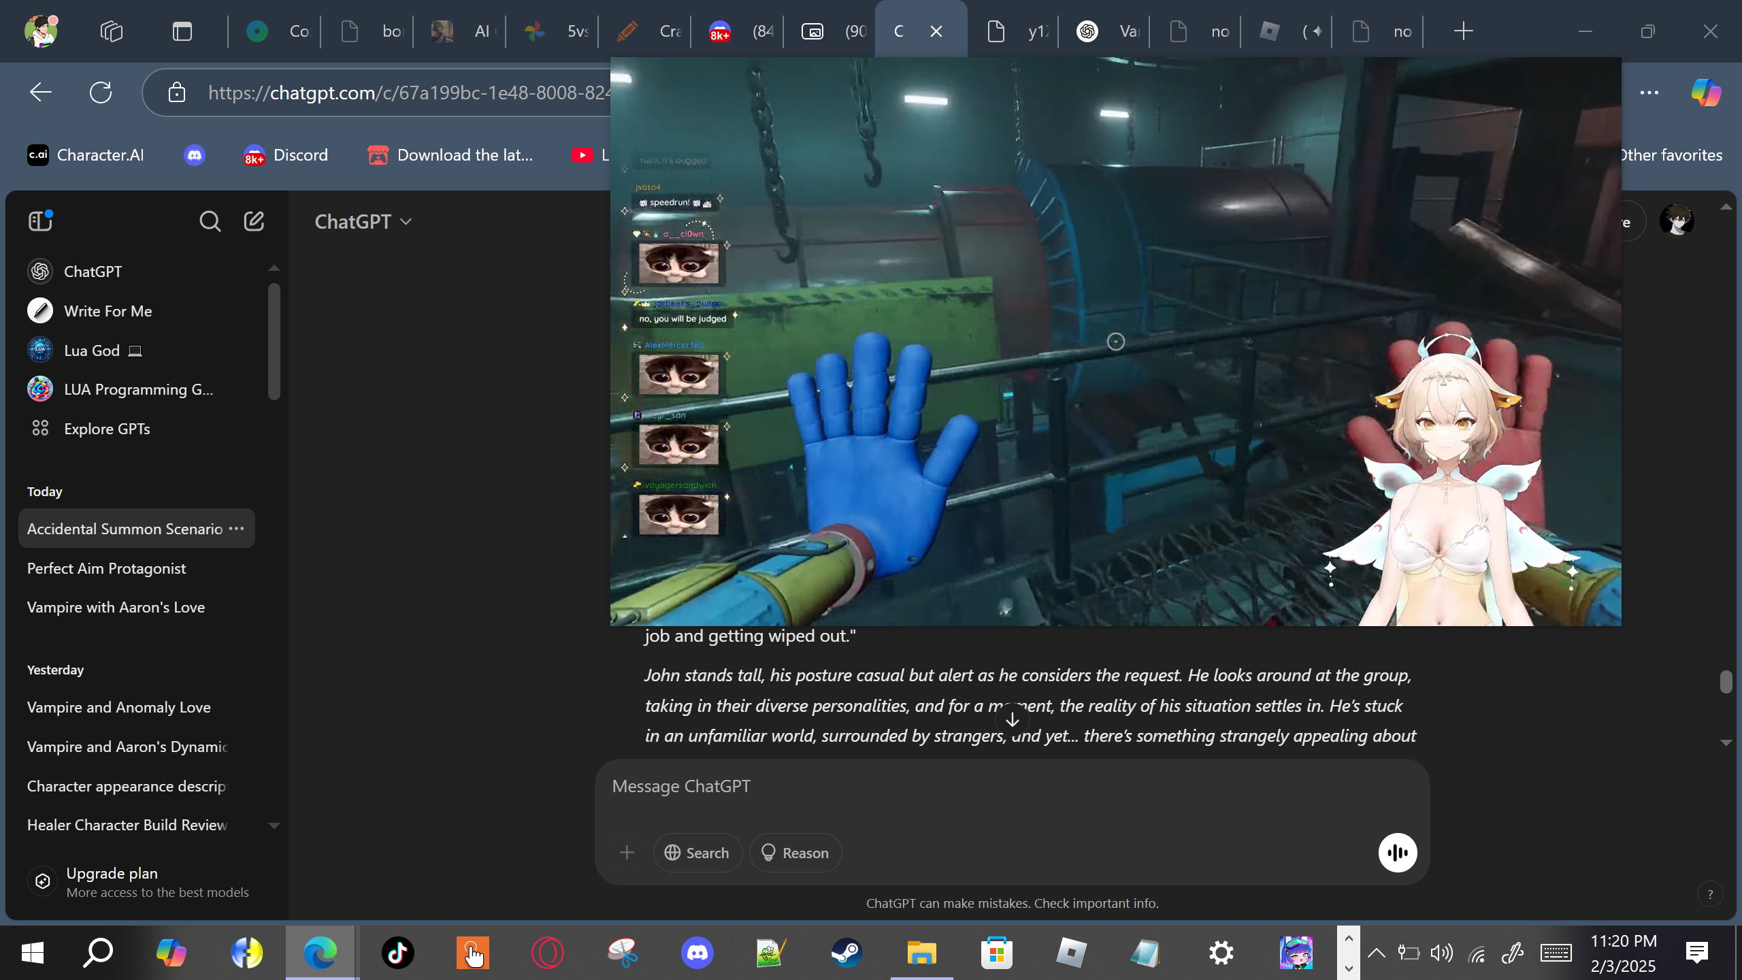This screenshot has width=1742, height=980.
Task: Open Discord from the taskbar
Action: (697, 953)
